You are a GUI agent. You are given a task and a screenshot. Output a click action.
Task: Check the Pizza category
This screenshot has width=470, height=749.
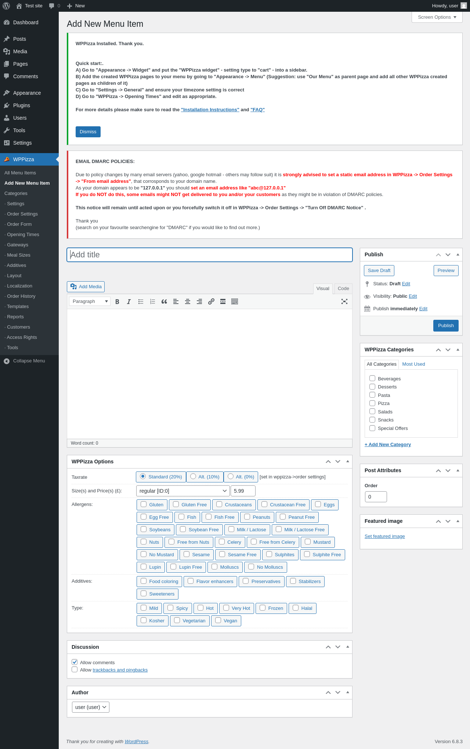tap(372, 403)
